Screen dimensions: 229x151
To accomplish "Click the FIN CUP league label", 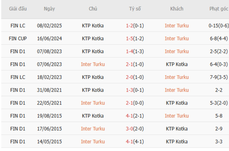I will click(x=18, y=38).
